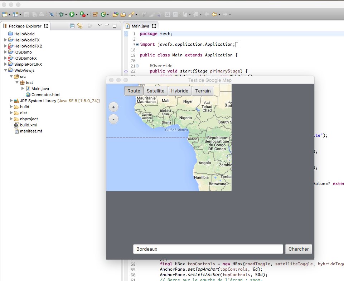
Task: Click the green bug Debug icon
Action: tap(62, 14)
